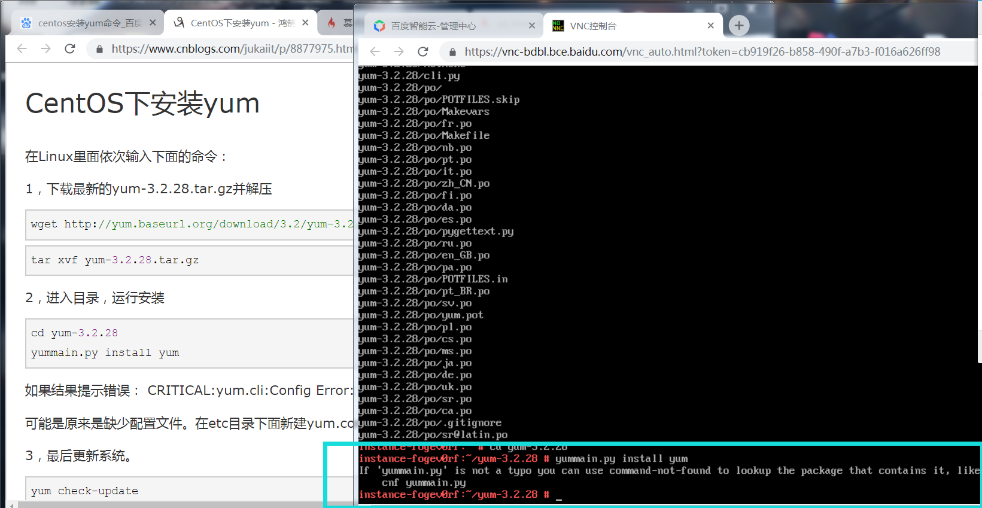Click the step 1 heading about yum-3.2.28.tar.gz

[x=148, y=189]
